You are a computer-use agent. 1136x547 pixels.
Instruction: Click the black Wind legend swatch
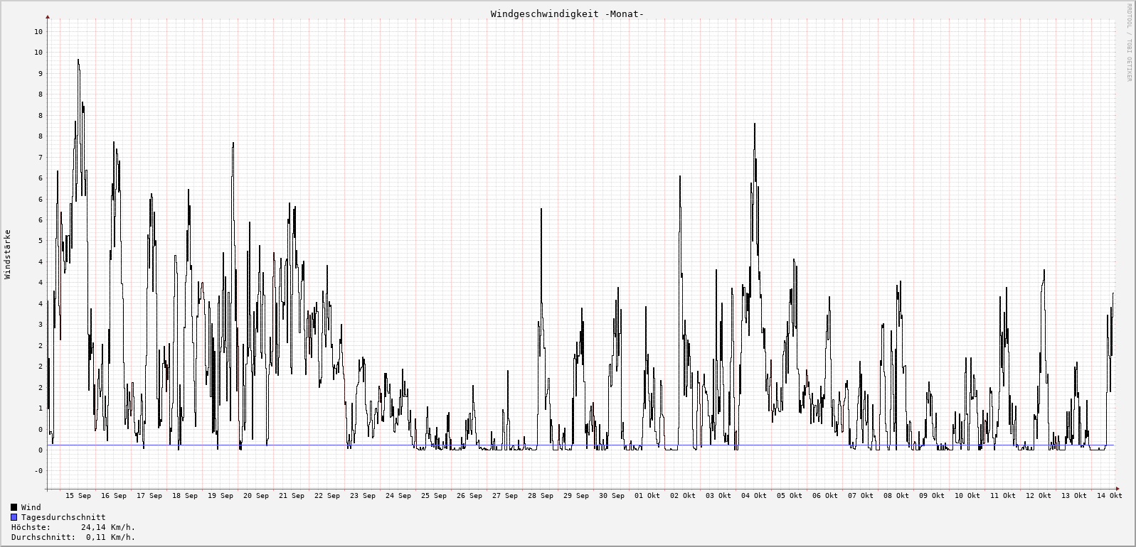(14, 507)
